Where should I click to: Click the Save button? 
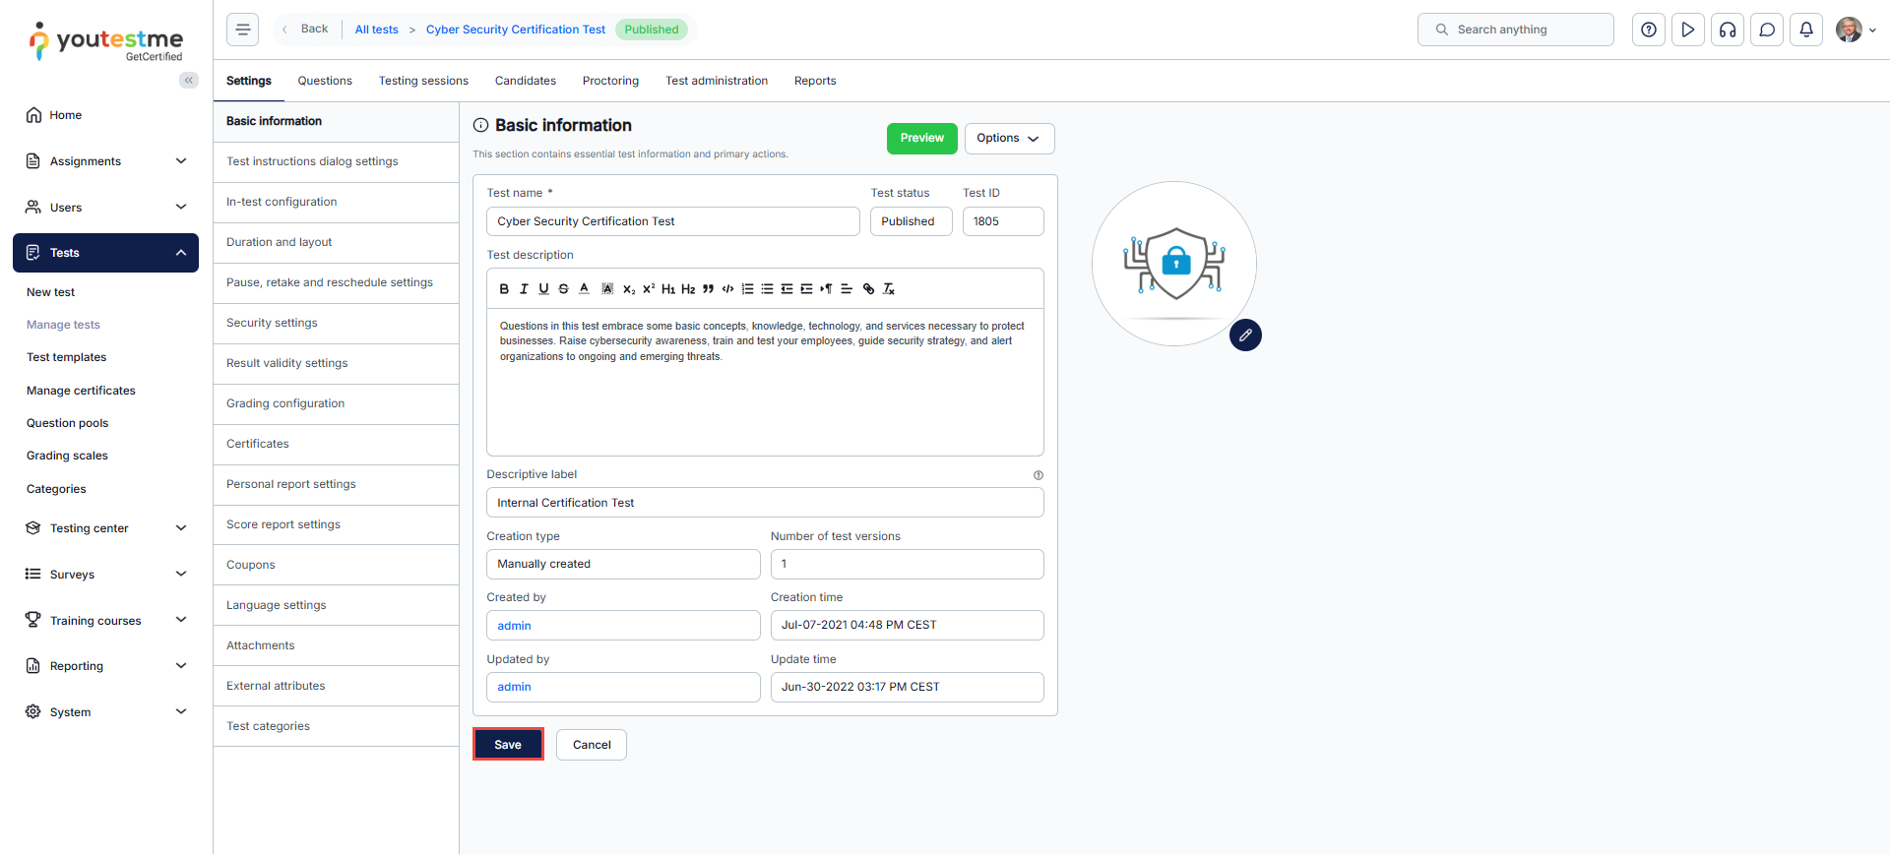(508, 745)
